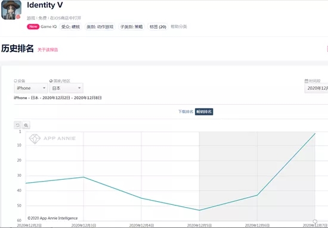Click the 标签 (20) tag chip

point(158,27)
